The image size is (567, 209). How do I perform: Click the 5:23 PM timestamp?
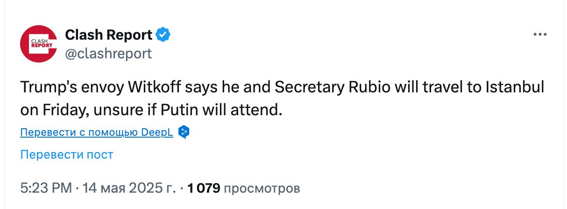46,188
